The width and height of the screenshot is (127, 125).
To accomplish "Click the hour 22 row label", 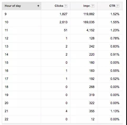I will click(x=7, y=119).
